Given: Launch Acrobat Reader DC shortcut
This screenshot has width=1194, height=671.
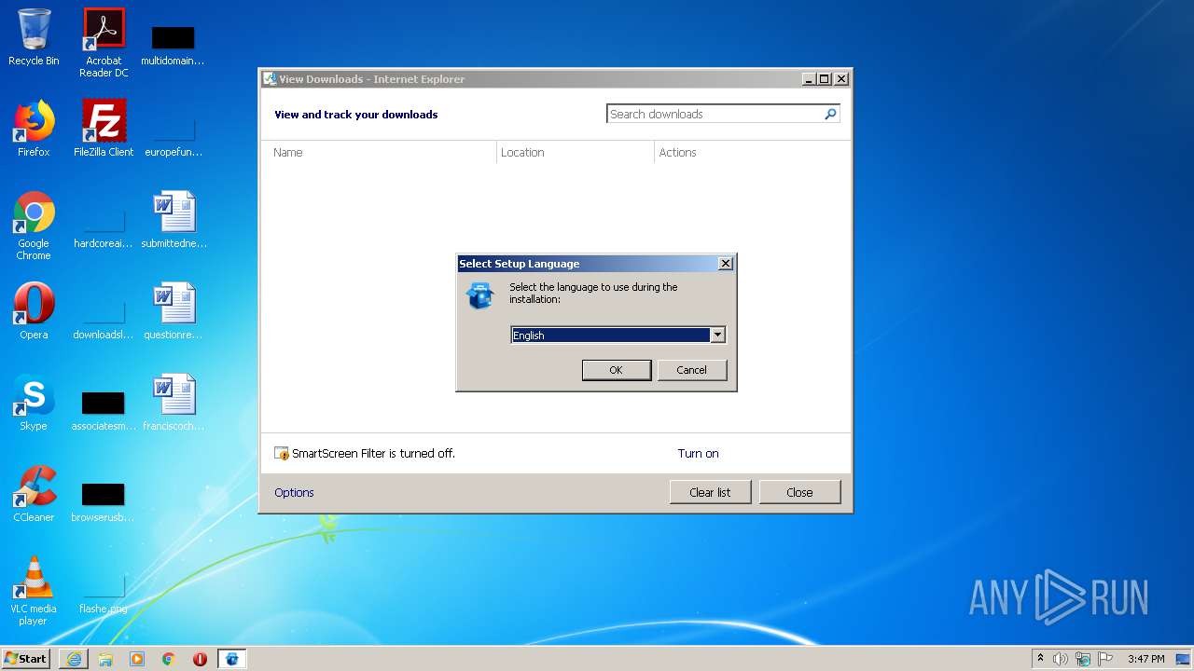Looking at the screenshot, I should (104, 43).
